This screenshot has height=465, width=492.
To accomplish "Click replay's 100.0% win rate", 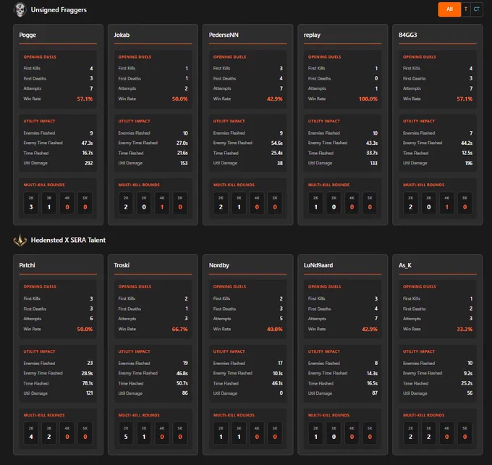I will point(368,99).
